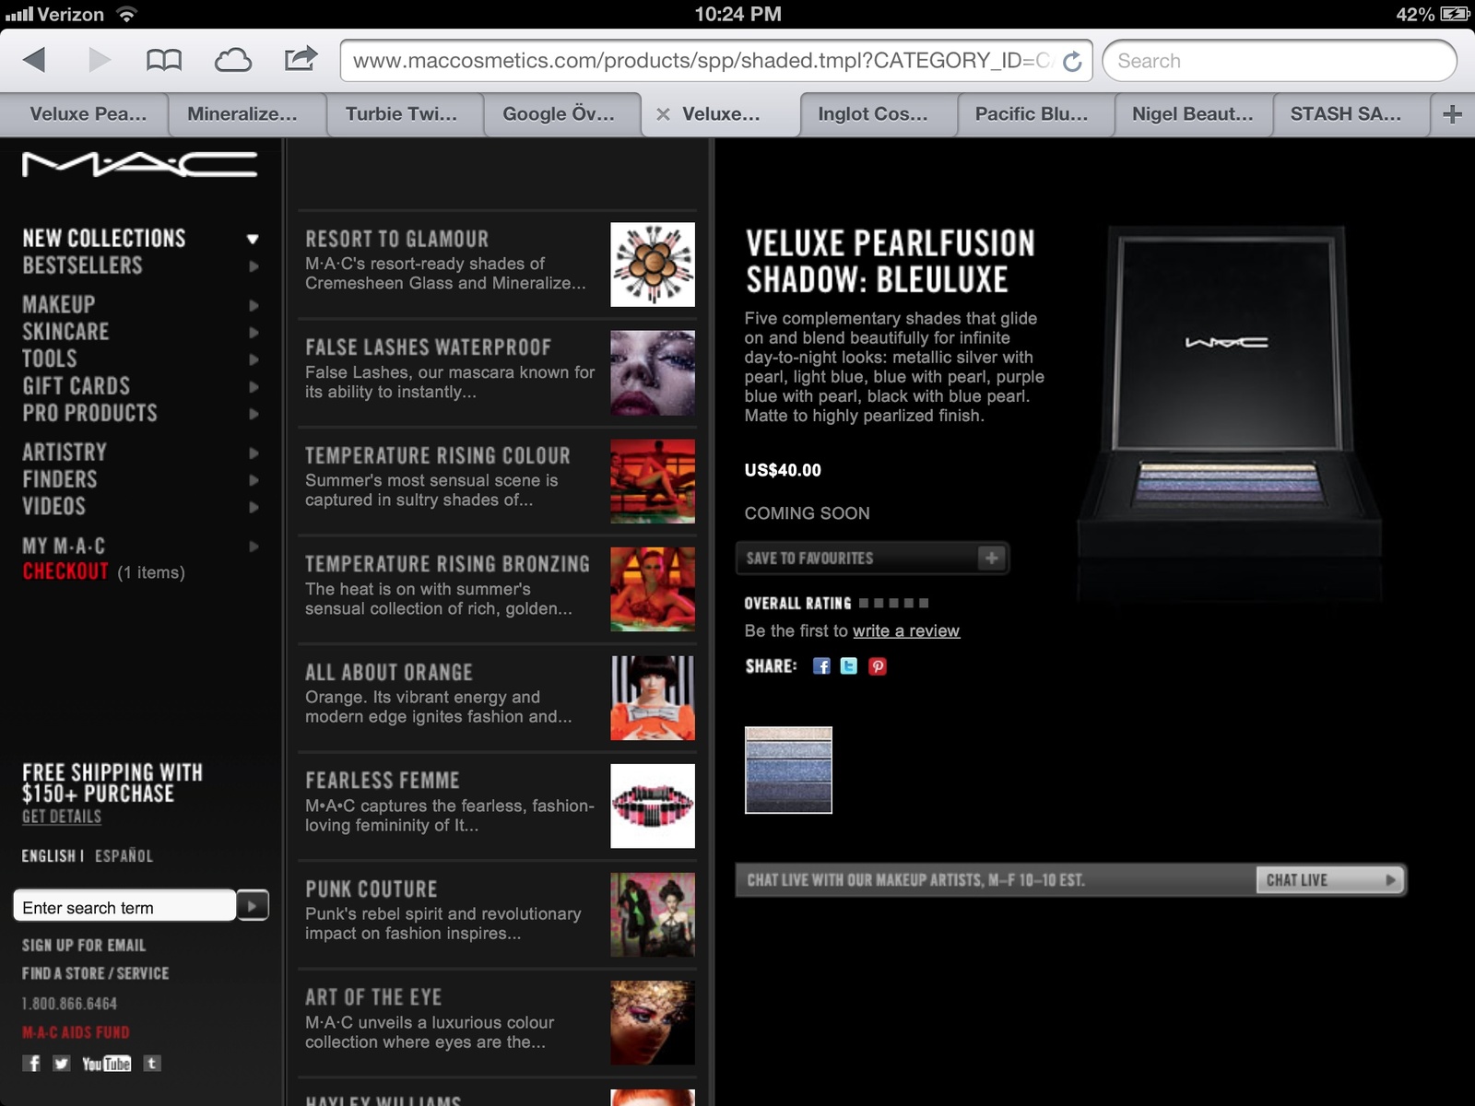
Task: Switch to the Inglot Cos... tab
Action: [878, 114]
